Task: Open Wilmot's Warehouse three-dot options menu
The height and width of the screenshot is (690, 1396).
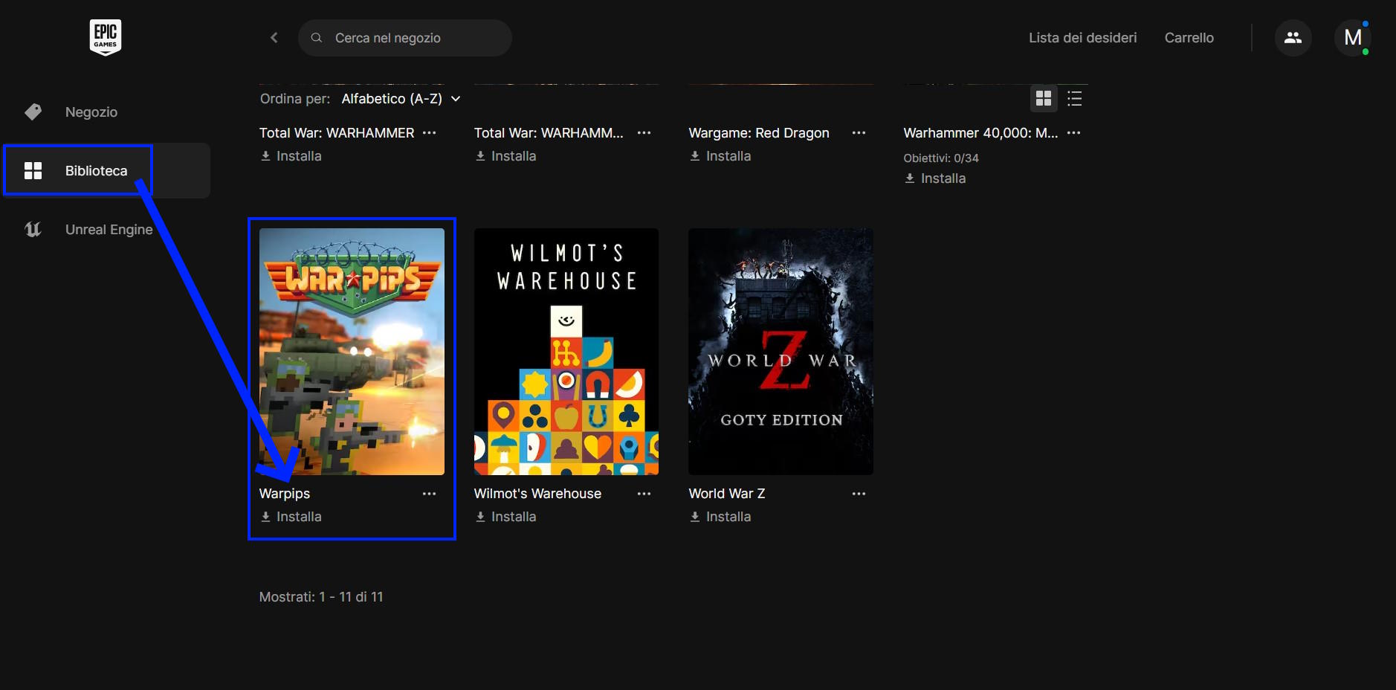Action: coord(644,494)
